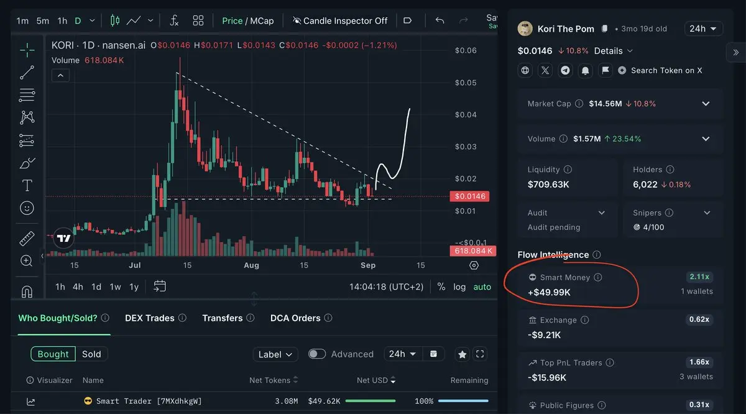The image size is (746, 414).
Task: Select the trend line drawing tool
Action: point(27,73)
